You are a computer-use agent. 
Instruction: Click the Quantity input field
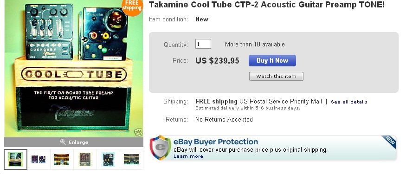tap(203, 44)
